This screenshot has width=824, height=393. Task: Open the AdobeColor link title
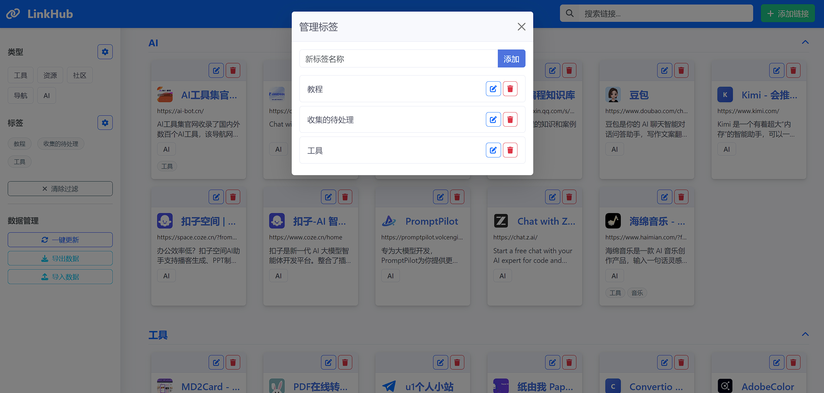(x=768, y=387)
